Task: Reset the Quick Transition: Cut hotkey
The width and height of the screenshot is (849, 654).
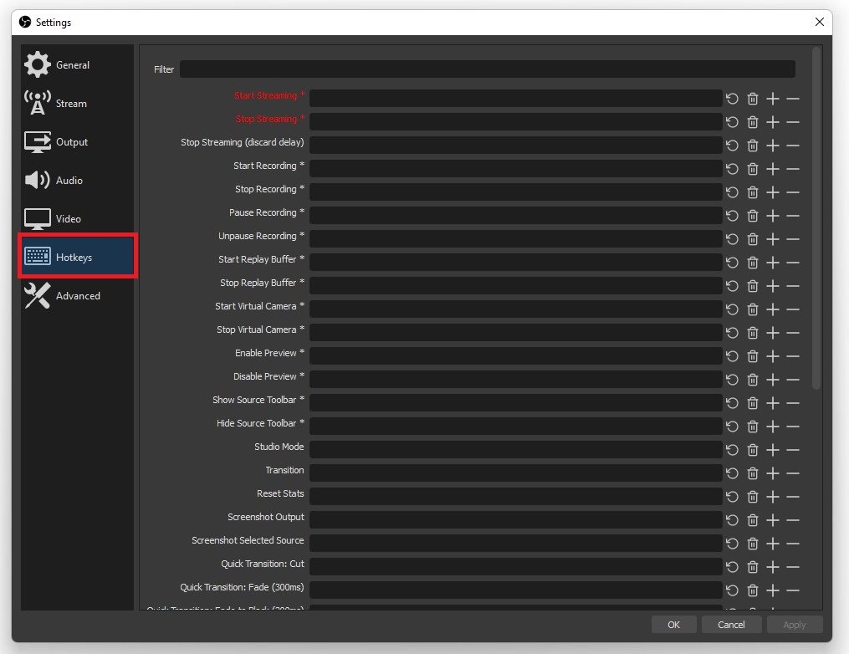Action: tap(732, 567)
